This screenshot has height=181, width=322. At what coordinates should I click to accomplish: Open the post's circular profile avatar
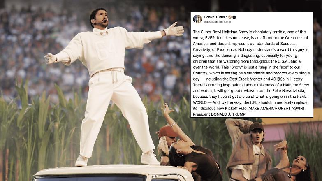[x=197, y=19]
